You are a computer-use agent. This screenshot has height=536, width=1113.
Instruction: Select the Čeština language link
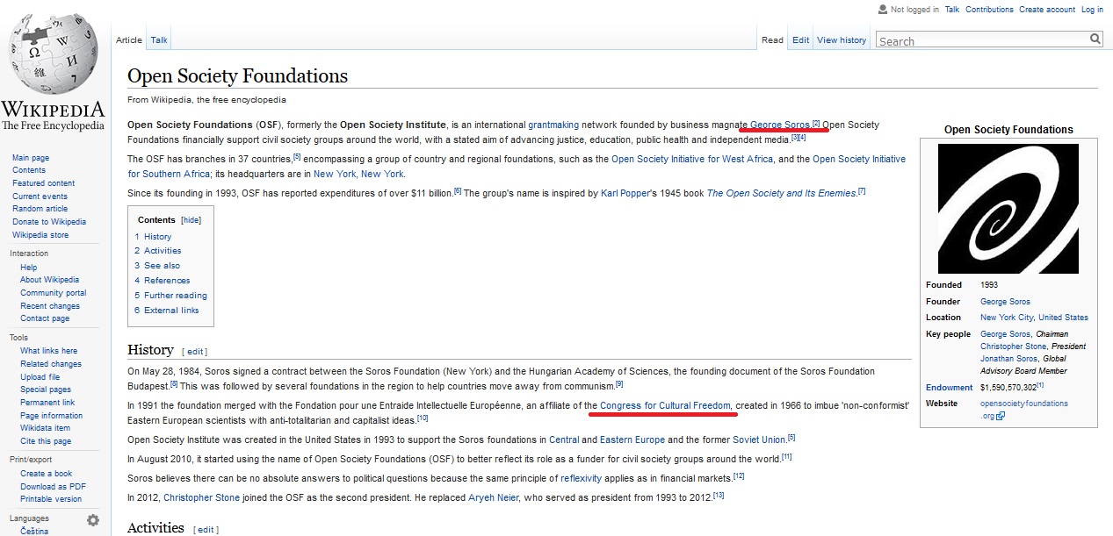pos(34,531)
